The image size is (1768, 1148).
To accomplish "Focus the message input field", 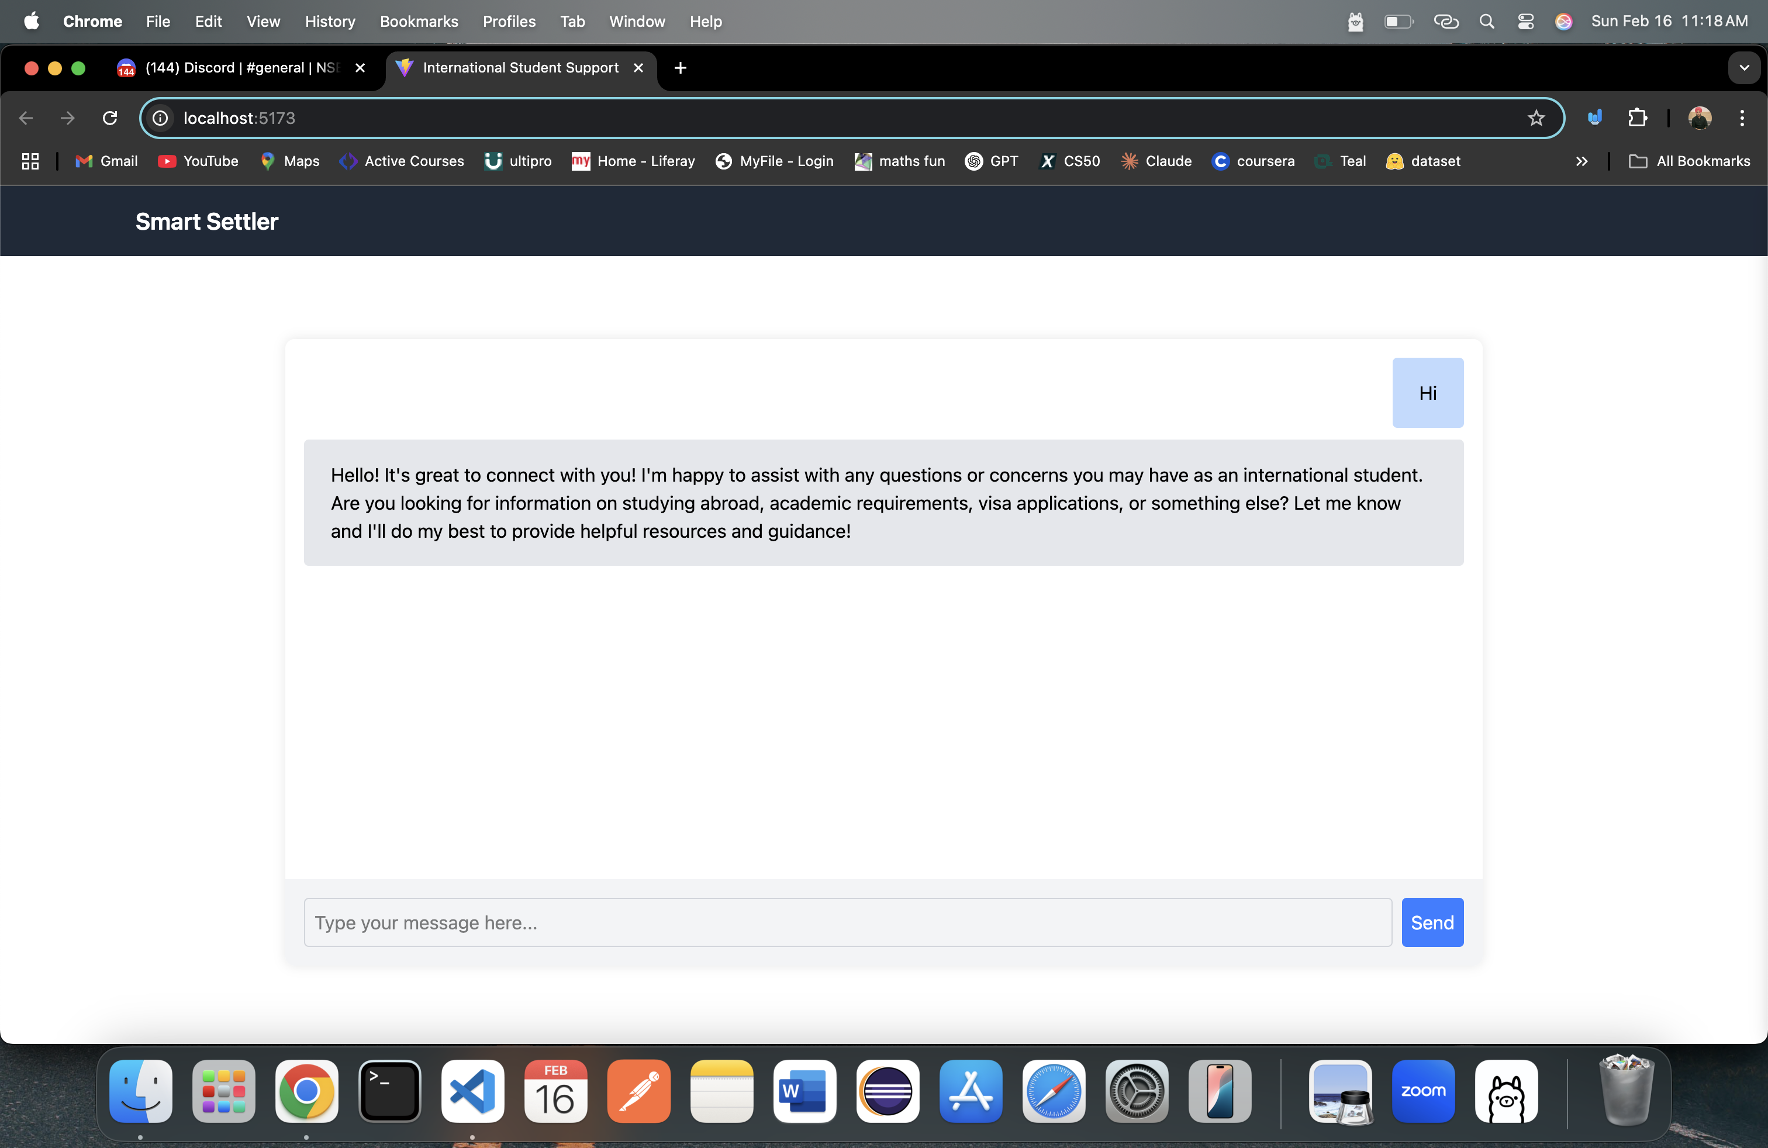I will pos(847,922).
